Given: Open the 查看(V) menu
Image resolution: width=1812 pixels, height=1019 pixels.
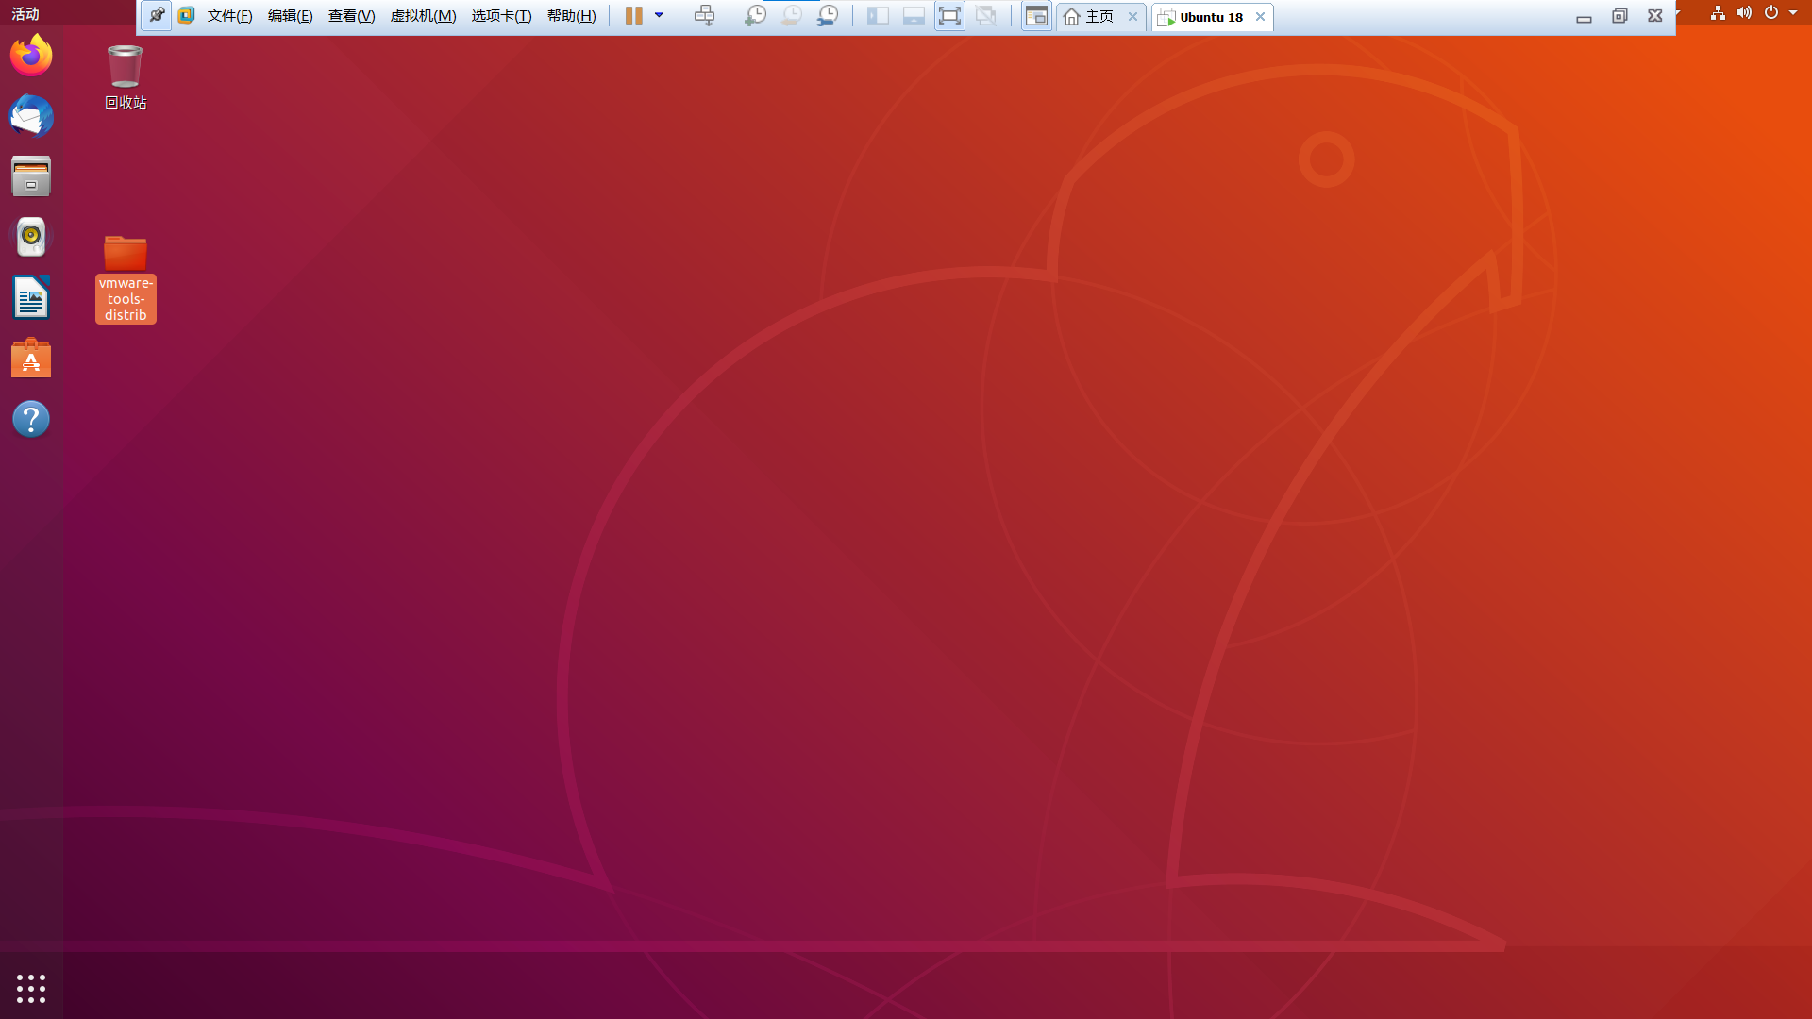Looking at the screenshot, I should pos(351,16).
